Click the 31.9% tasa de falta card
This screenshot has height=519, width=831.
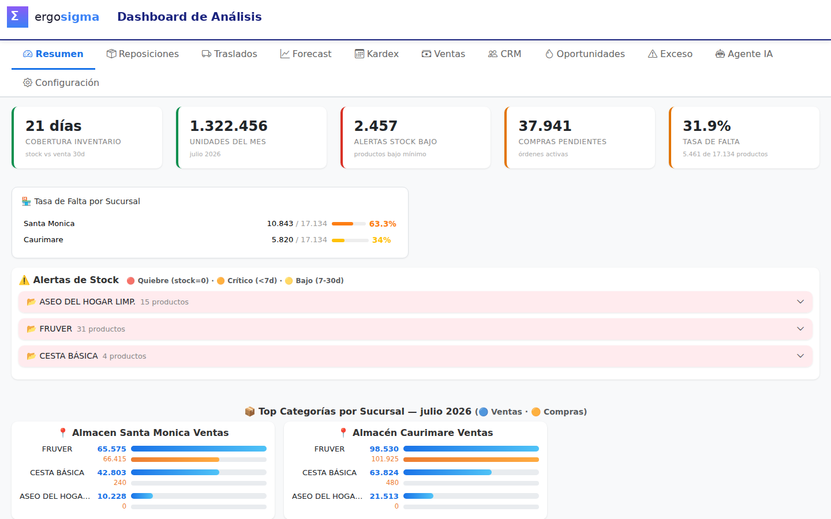744,137
